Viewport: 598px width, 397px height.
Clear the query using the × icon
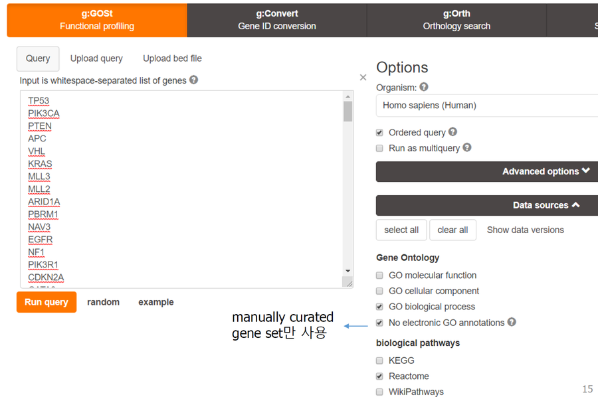point(363,77)
